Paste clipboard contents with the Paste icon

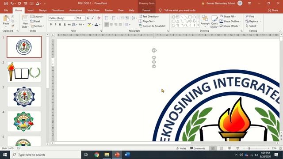[6, 18]
